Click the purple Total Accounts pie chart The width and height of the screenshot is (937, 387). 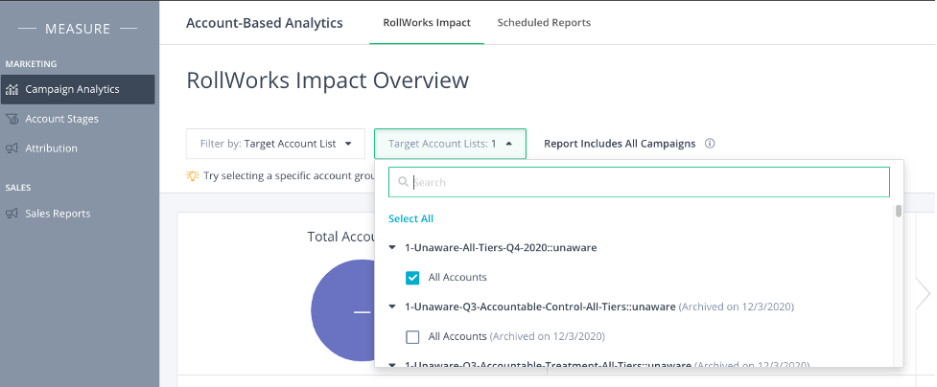click(x=343, y=310)
